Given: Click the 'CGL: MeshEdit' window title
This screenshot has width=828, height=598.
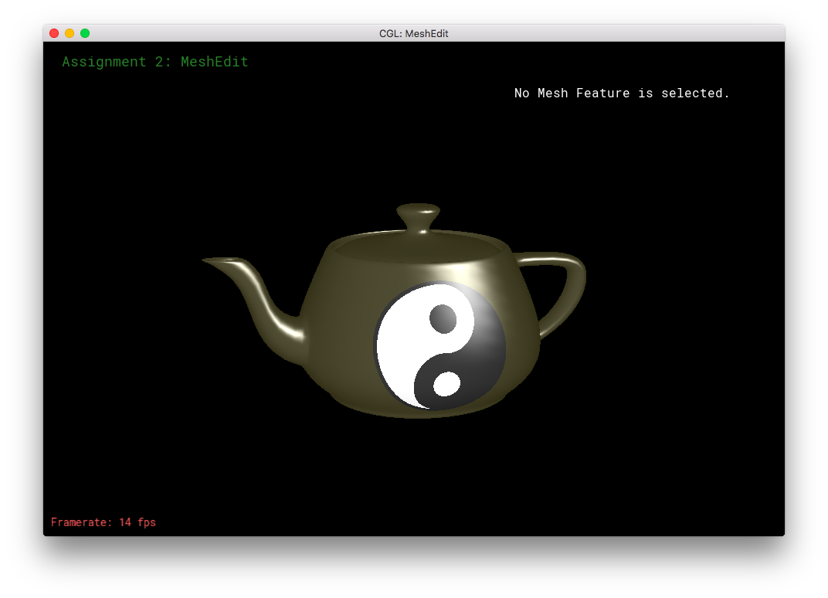Looking at the screenshot, I should pos(413,33).
